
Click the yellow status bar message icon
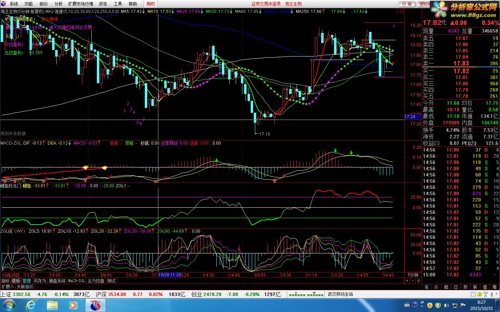pos(480,294)
